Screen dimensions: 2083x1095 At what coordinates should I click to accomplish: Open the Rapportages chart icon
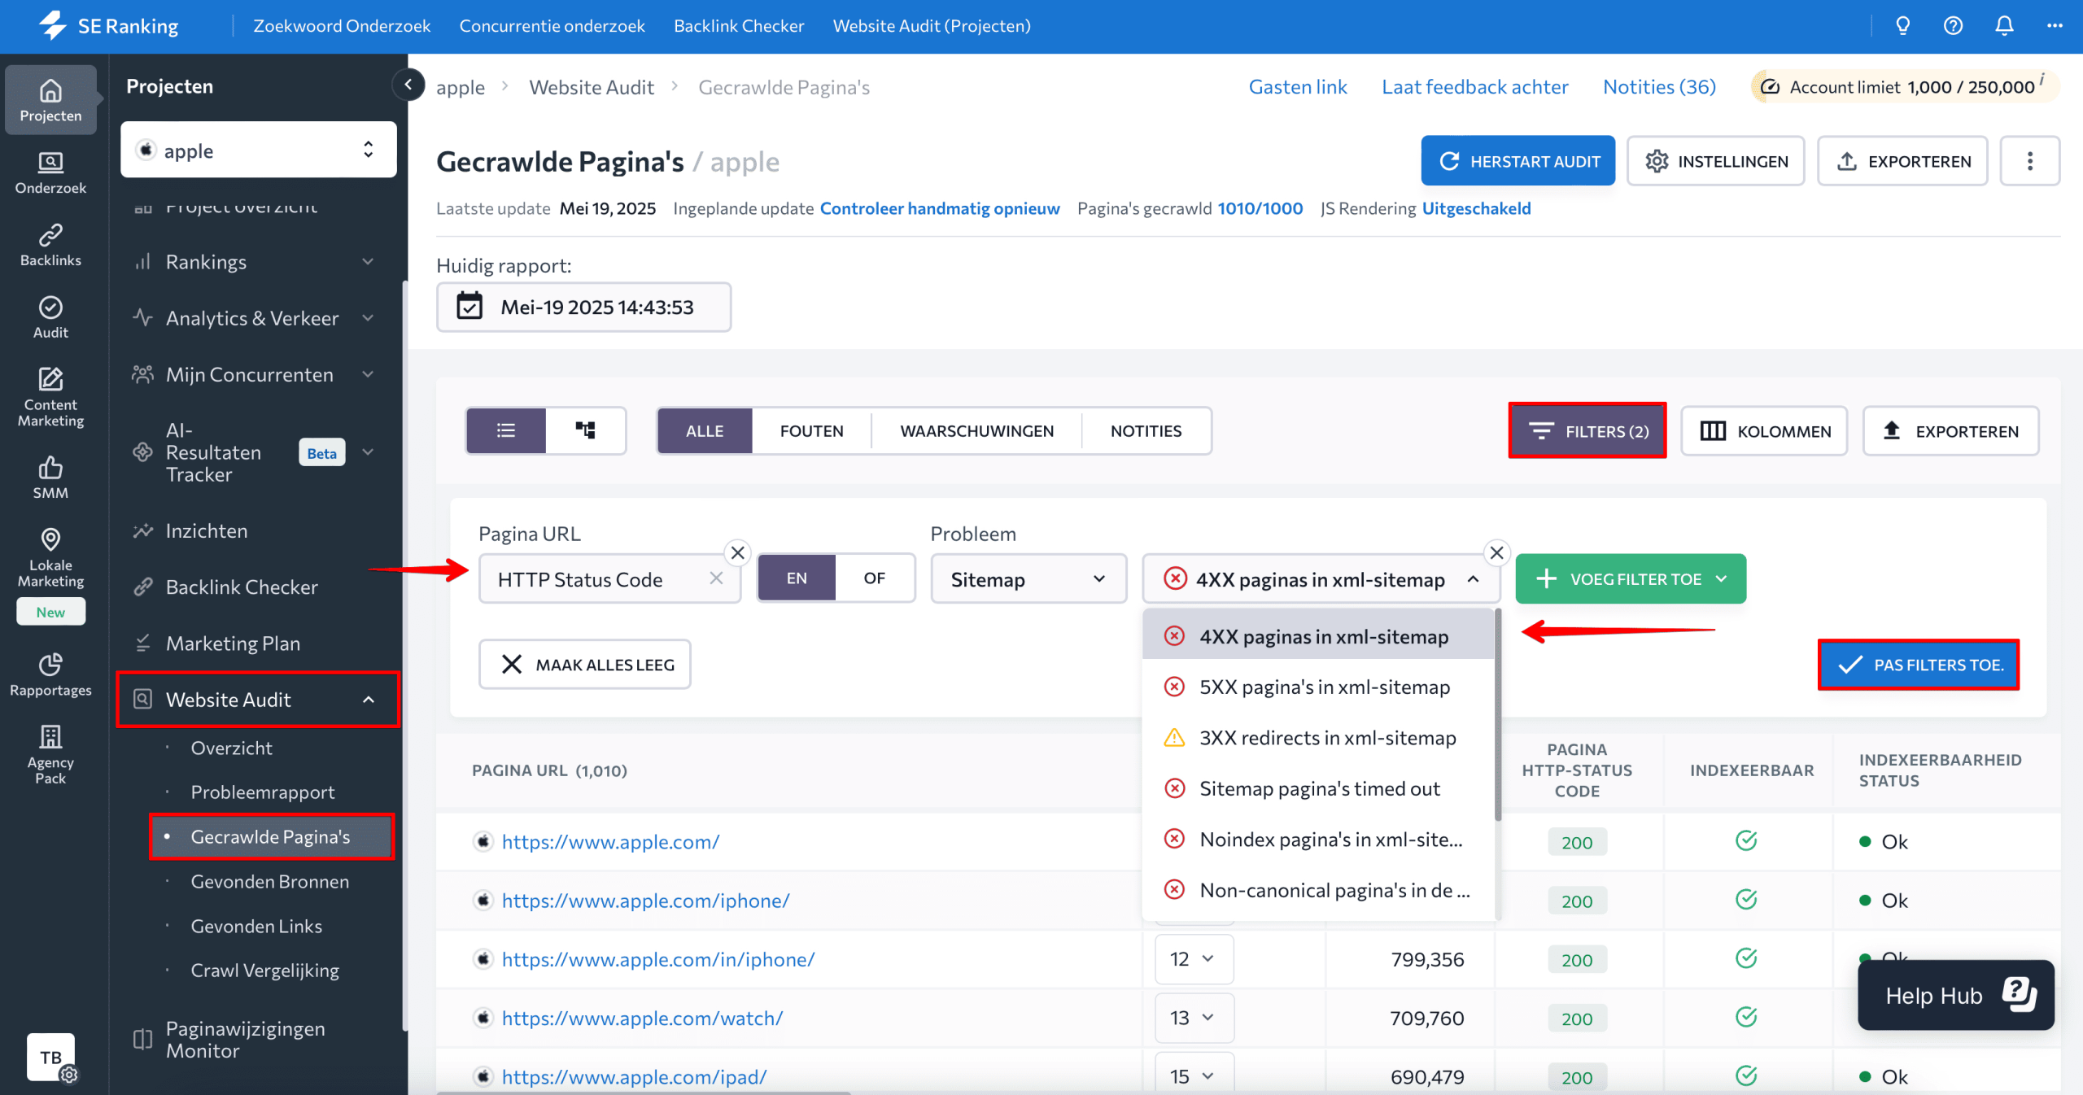coord(50,674)
